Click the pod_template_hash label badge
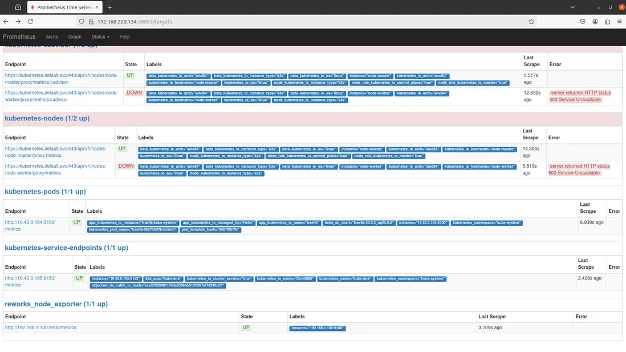The width and height of the screenshot is (626, 352). pyautogui.click(x=210, y=230)
